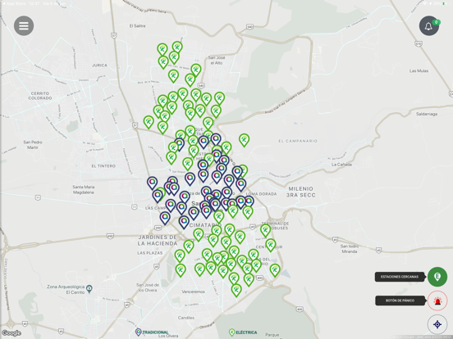Screen dimensions: 453x339
Task: Tap the Eléctrica legend pin icon
Action: pyautogui.click(x=231, y=332)
